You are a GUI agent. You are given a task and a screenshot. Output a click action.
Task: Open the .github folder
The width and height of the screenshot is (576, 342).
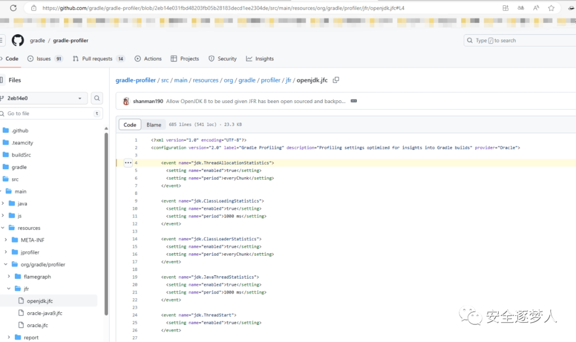(x=20, y=130)
